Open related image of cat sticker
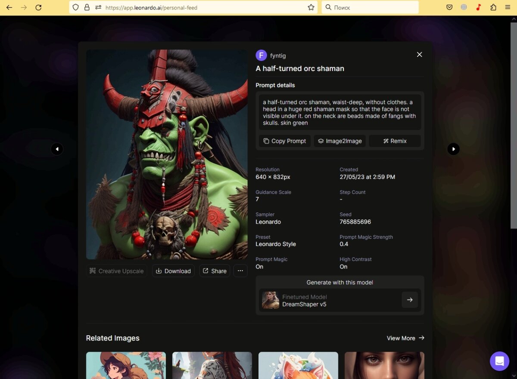The height and width of the screenshot is (379, 517). [x=298, y=365]
